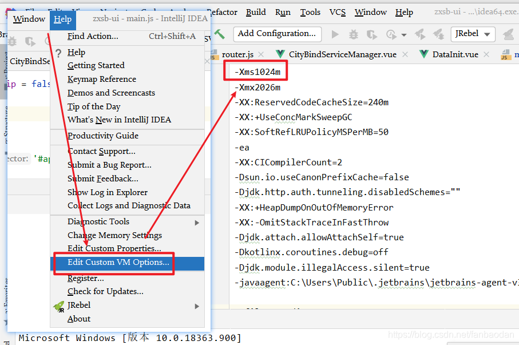519x345 pixels.
Task: Click the JRebel rocket icon in Help menu
Action: [59, 306]
